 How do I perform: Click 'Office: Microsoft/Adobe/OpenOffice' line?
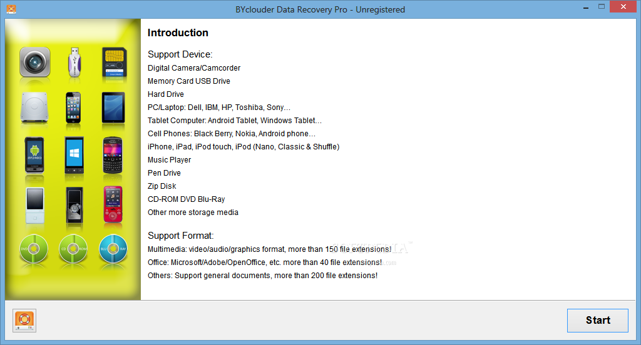265,262
